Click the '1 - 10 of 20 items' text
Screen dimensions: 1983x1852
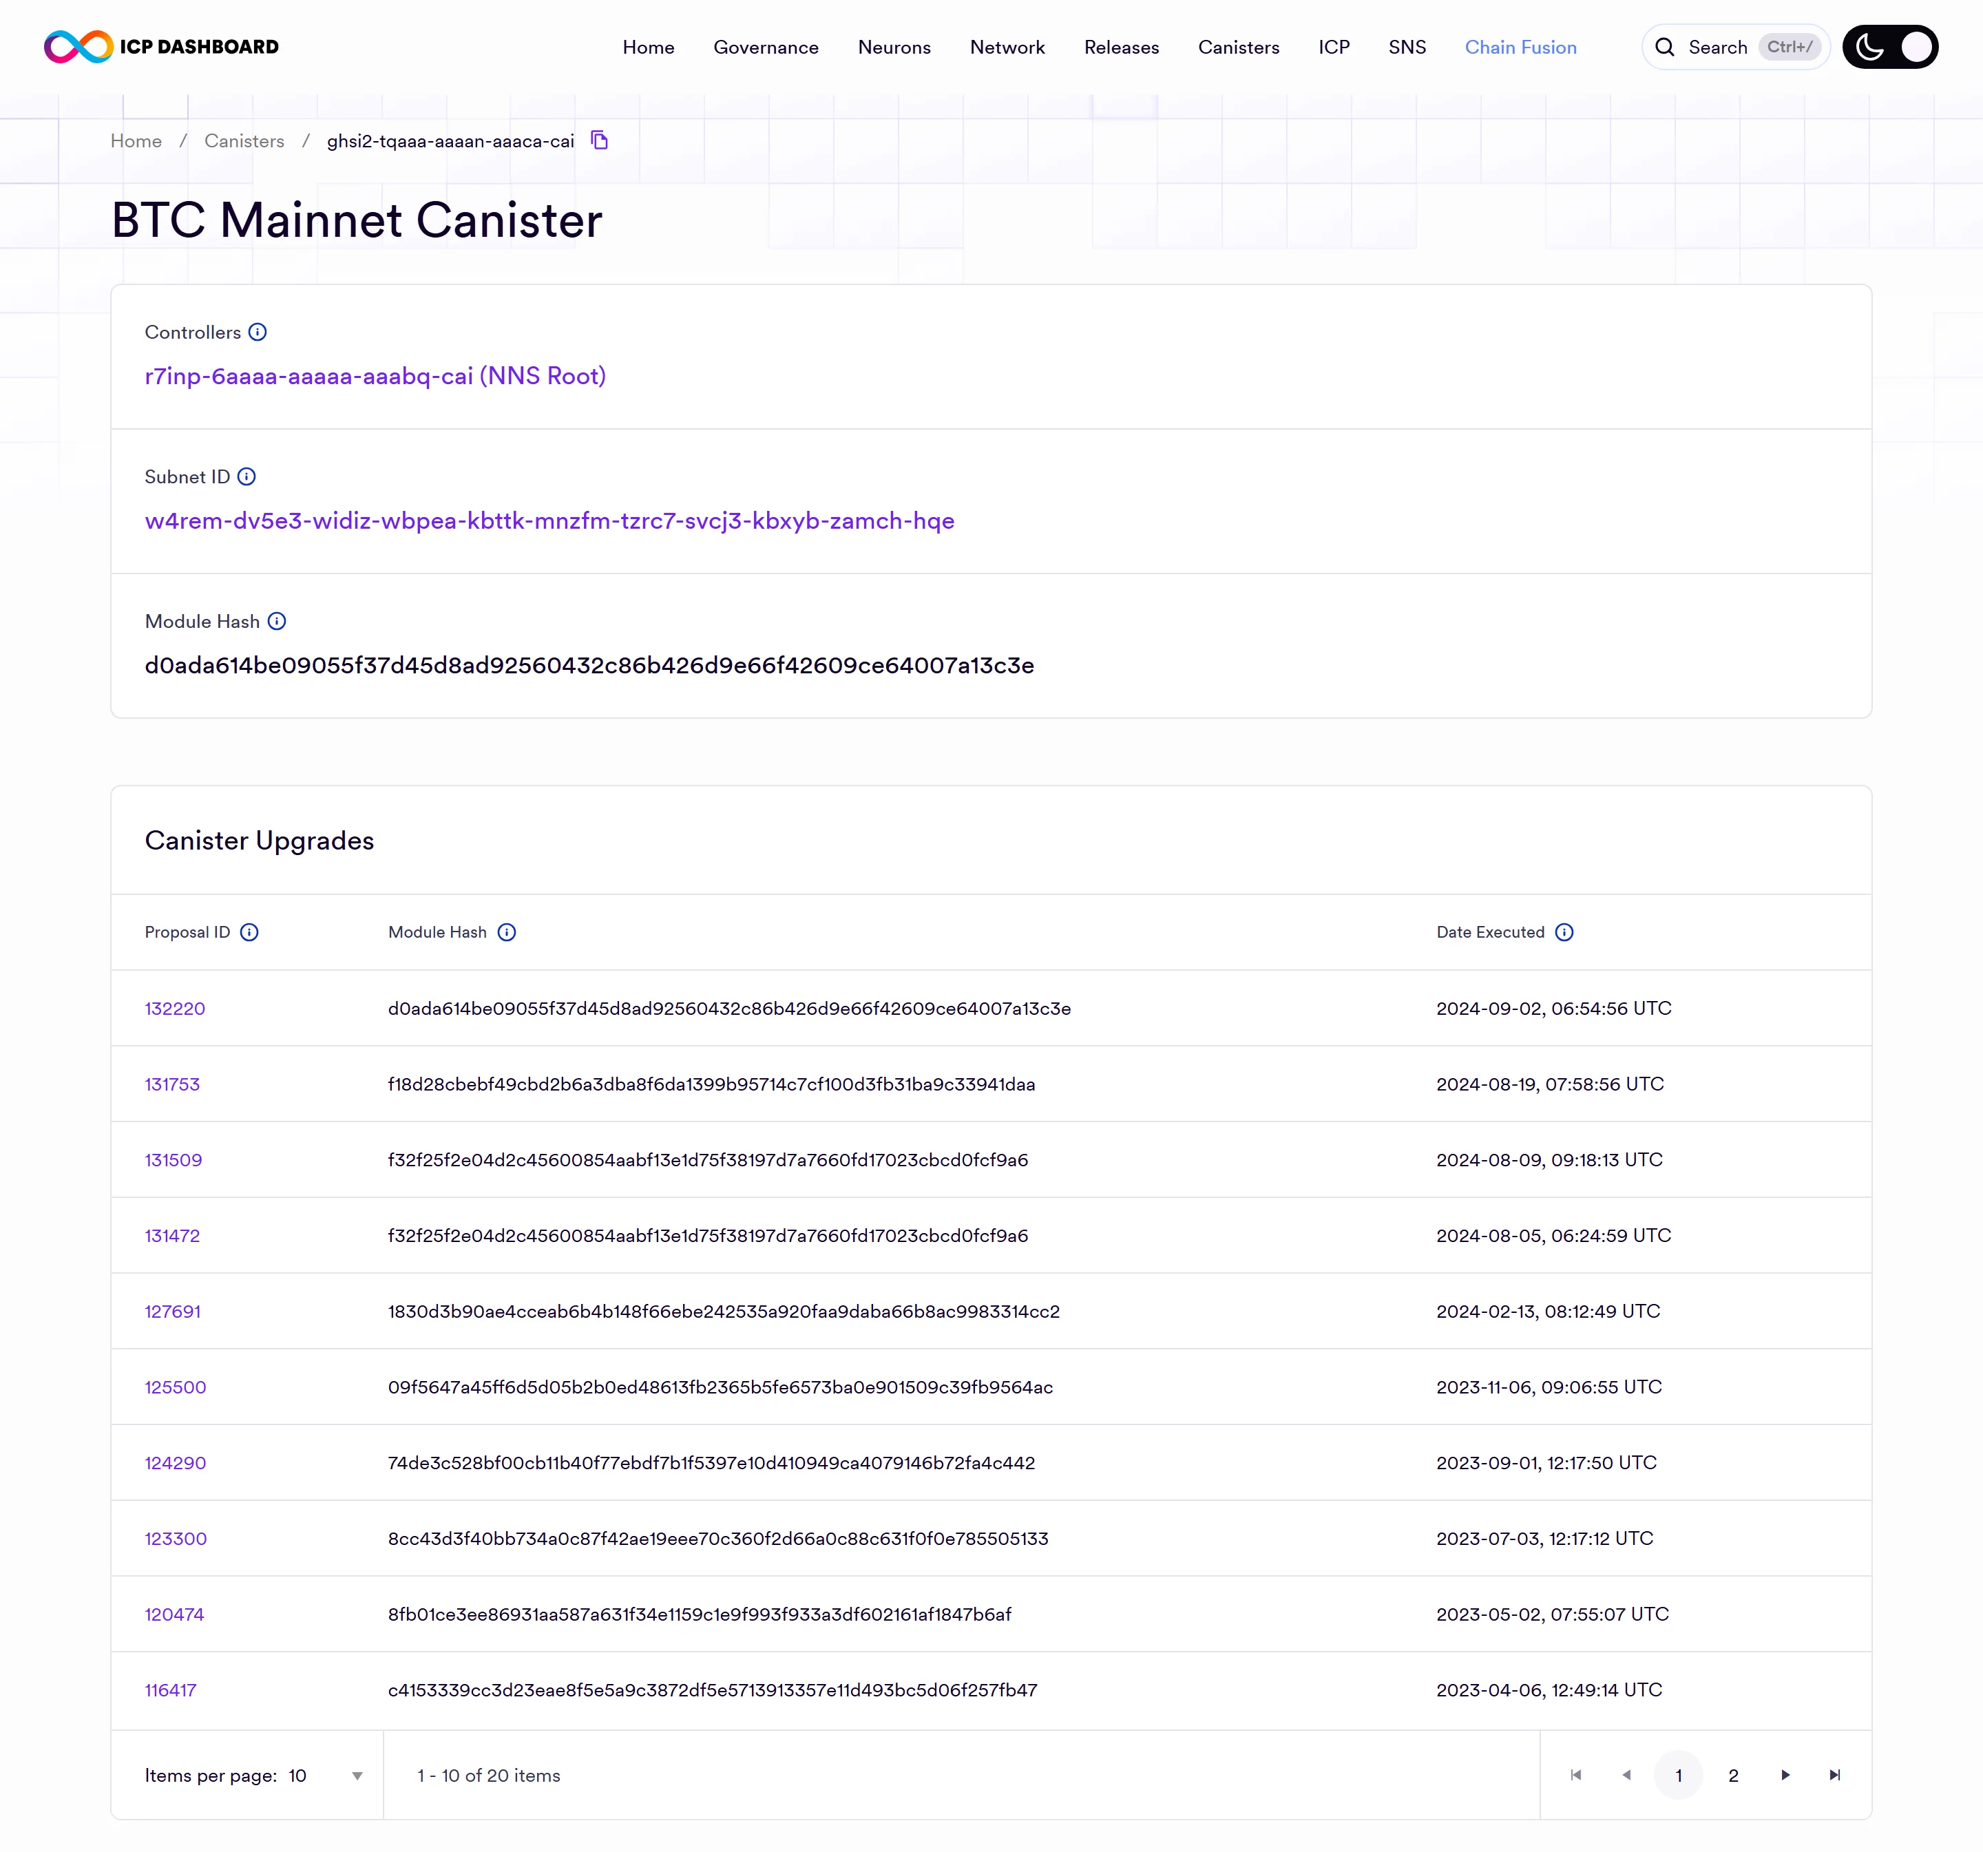pyautogui.click(x=489, y=1775)
